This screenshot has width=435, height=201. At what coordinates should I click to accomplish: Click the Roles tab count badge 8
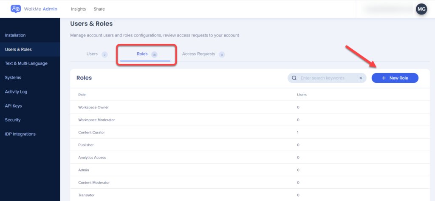tap(154, 55)
